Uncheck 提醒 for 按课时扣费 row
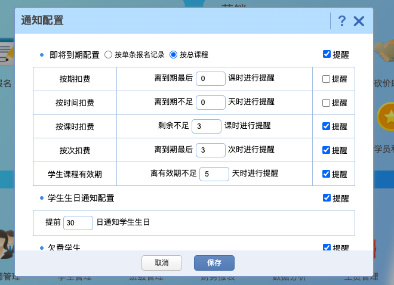The height and width of the screenshot is (285, 394). pos(326,126)
